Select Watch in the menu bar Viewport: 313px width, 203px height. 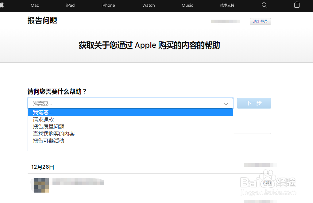coord(148,5)
